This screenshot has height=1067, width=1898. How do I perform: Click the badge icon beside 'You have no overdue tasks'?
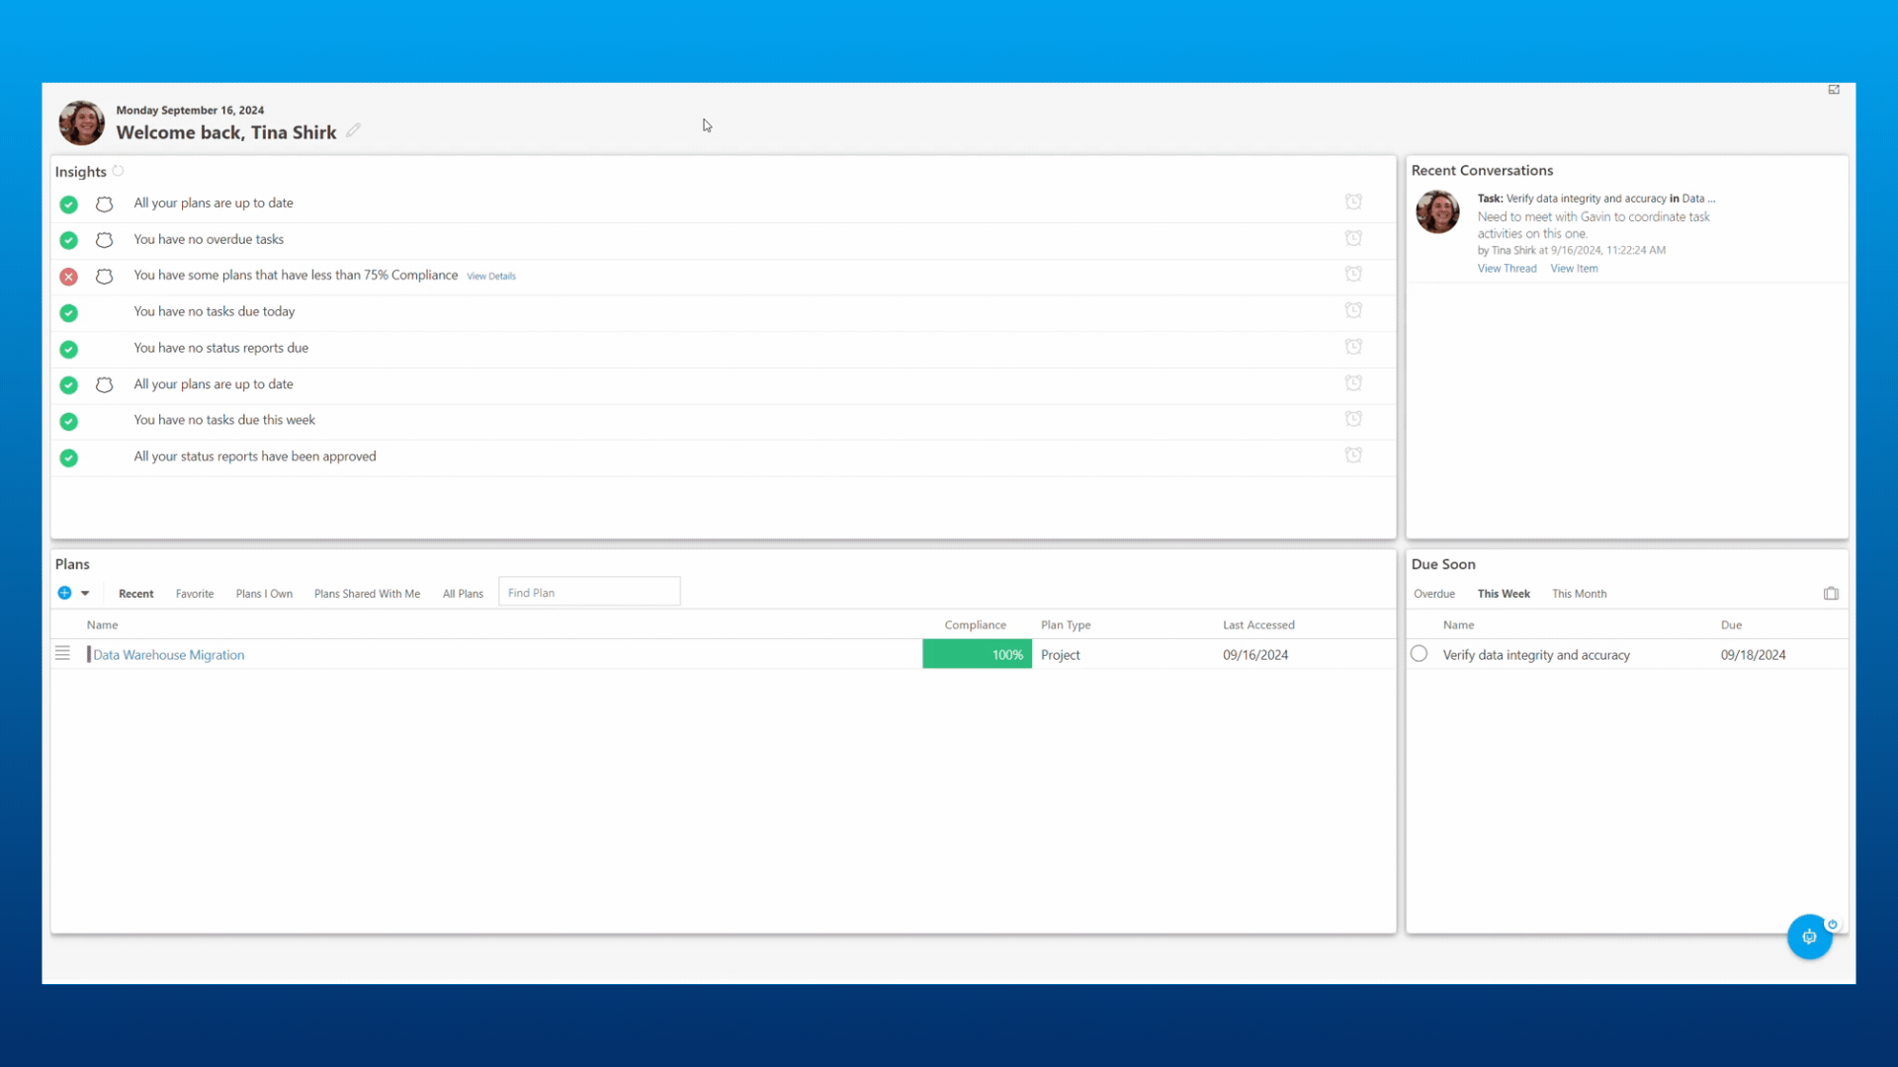tap(104, 240)
